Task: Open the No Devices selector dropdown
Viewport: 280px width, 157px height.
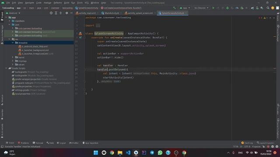Action: [x=201, y=8]
